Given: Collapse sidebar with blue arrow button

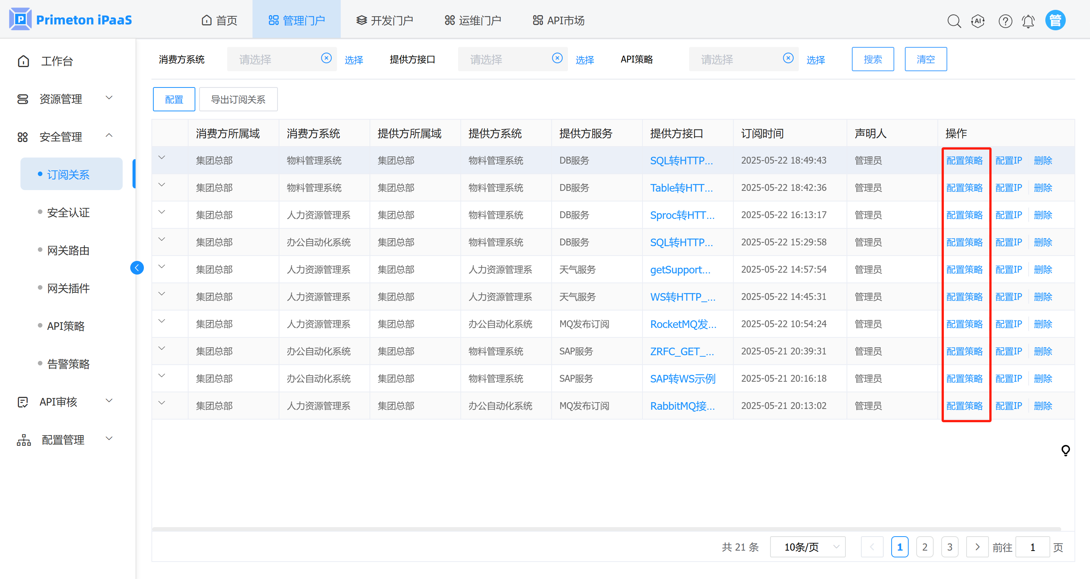Looking at the screenshot, I should click(137, 267).
